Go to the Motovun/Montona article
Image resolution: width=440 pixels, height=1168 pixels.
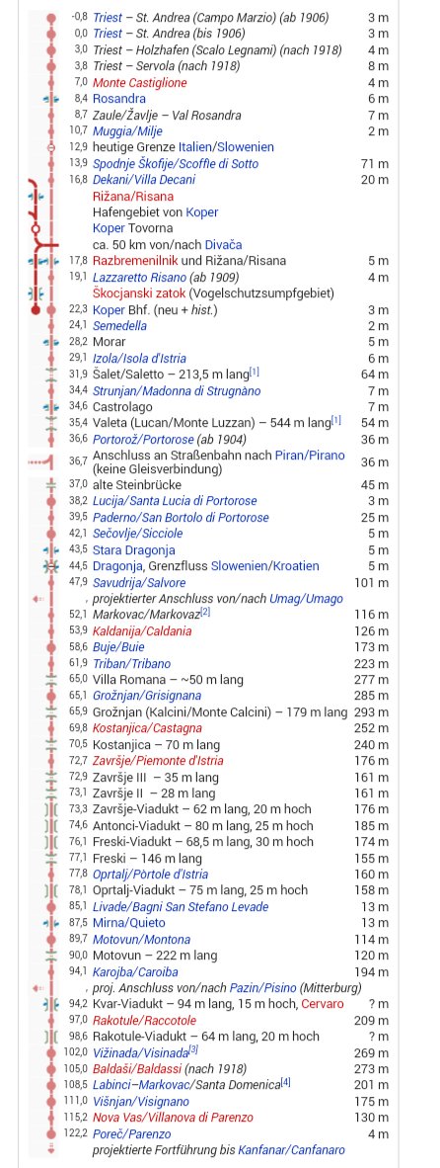(141, 940)
